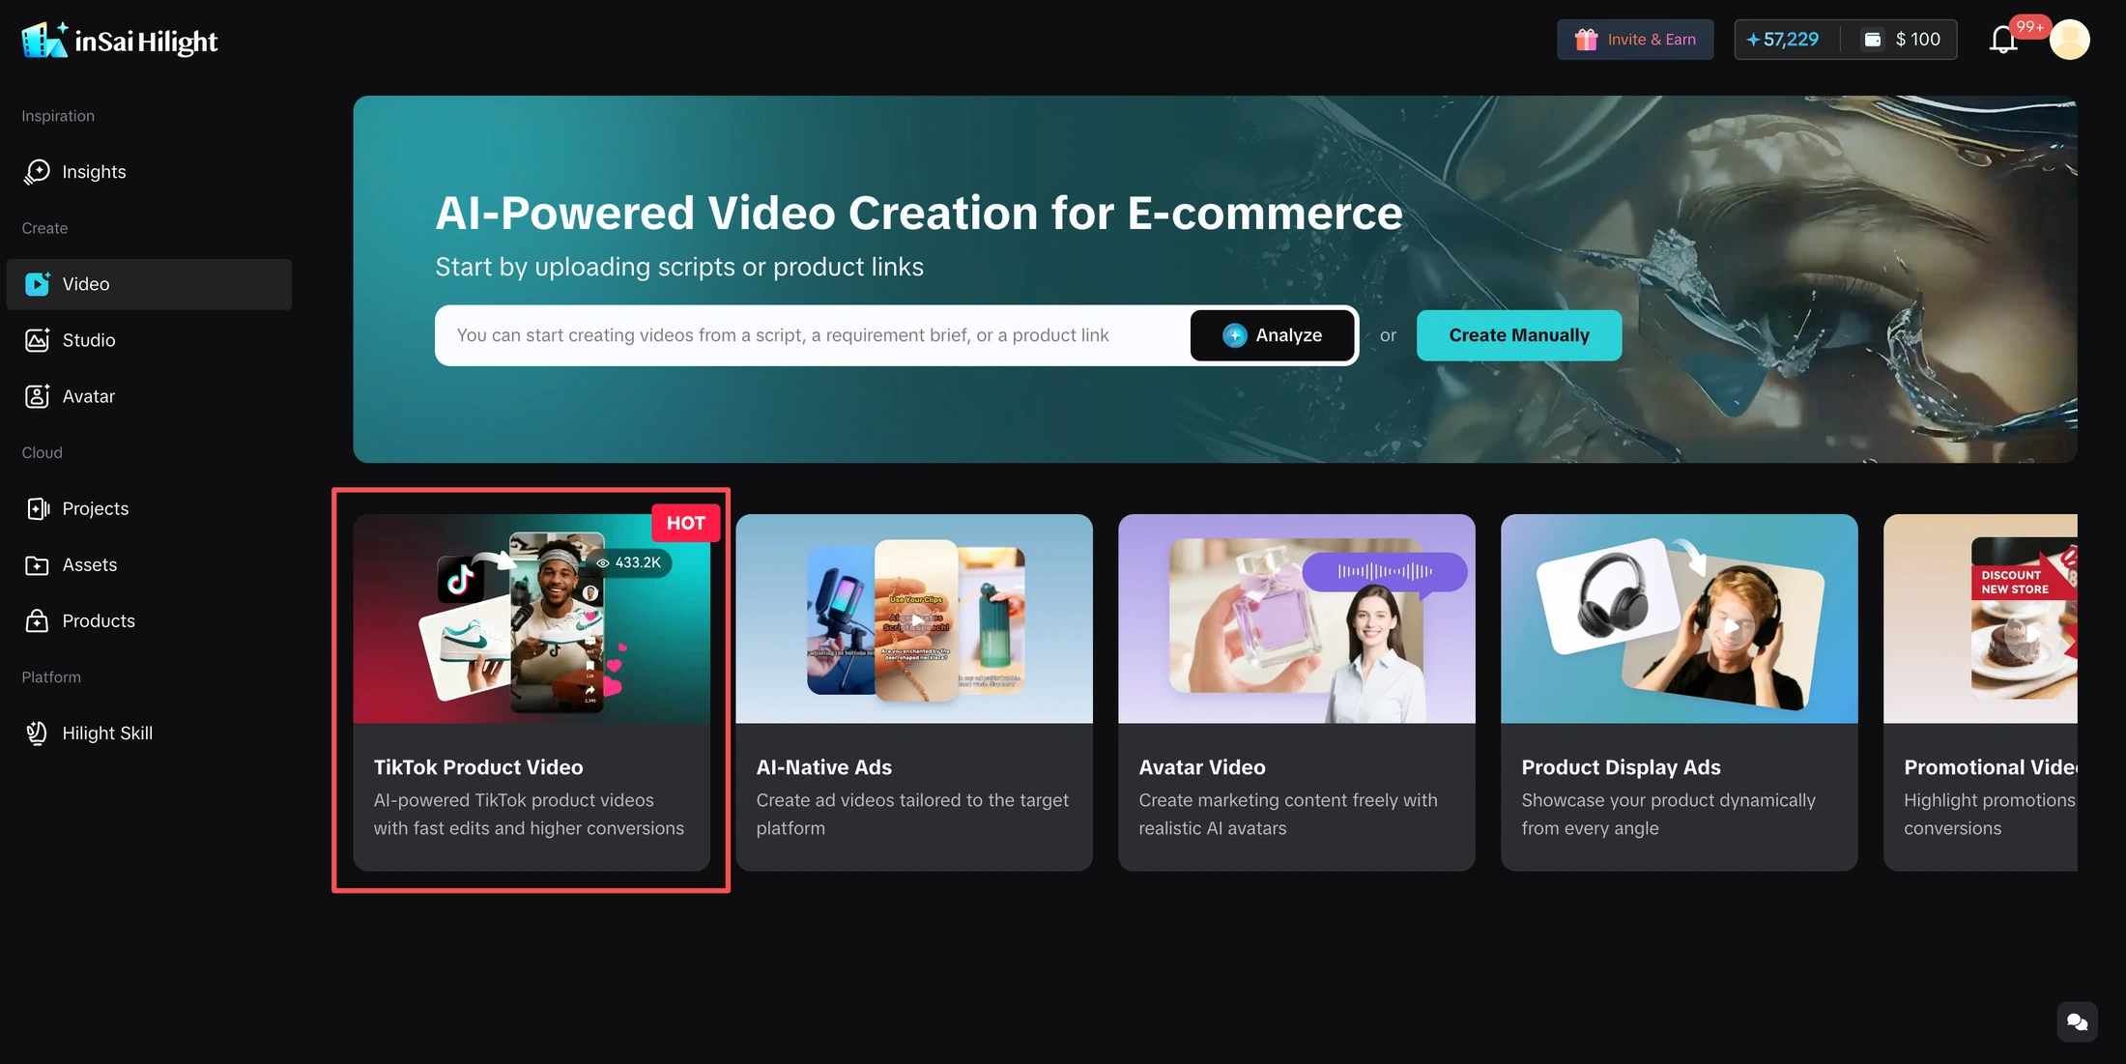Open Hilight Skill under Platform
This screenshot has width=2126, height=1064.
(x=148, y=733)
